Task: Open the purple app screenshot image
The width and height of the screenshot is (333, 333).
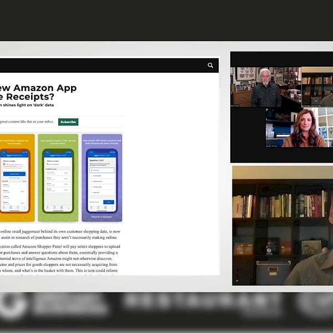Action: [102, 178]
